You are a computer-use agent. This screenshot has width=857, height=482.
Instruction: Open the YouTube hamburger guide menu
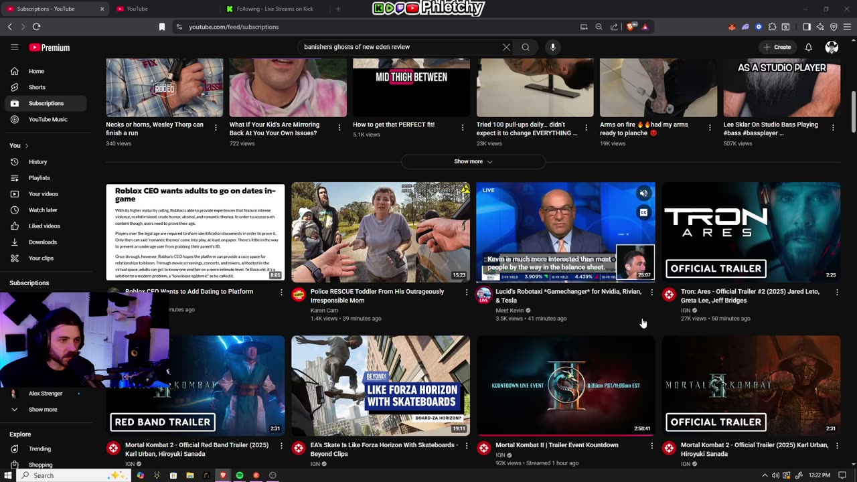coord(14,48)
